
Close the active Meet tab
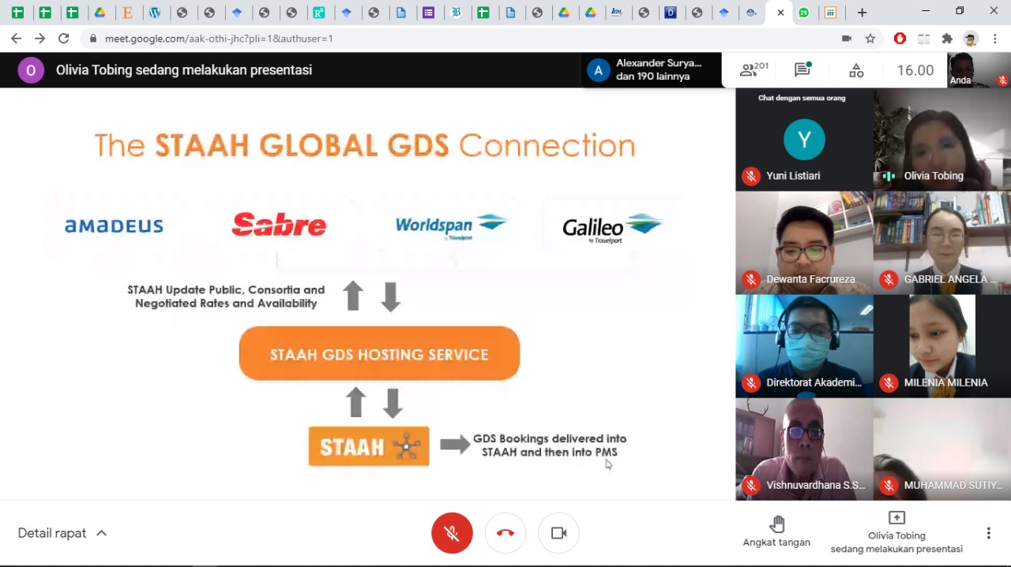click(x=780, y=13)
